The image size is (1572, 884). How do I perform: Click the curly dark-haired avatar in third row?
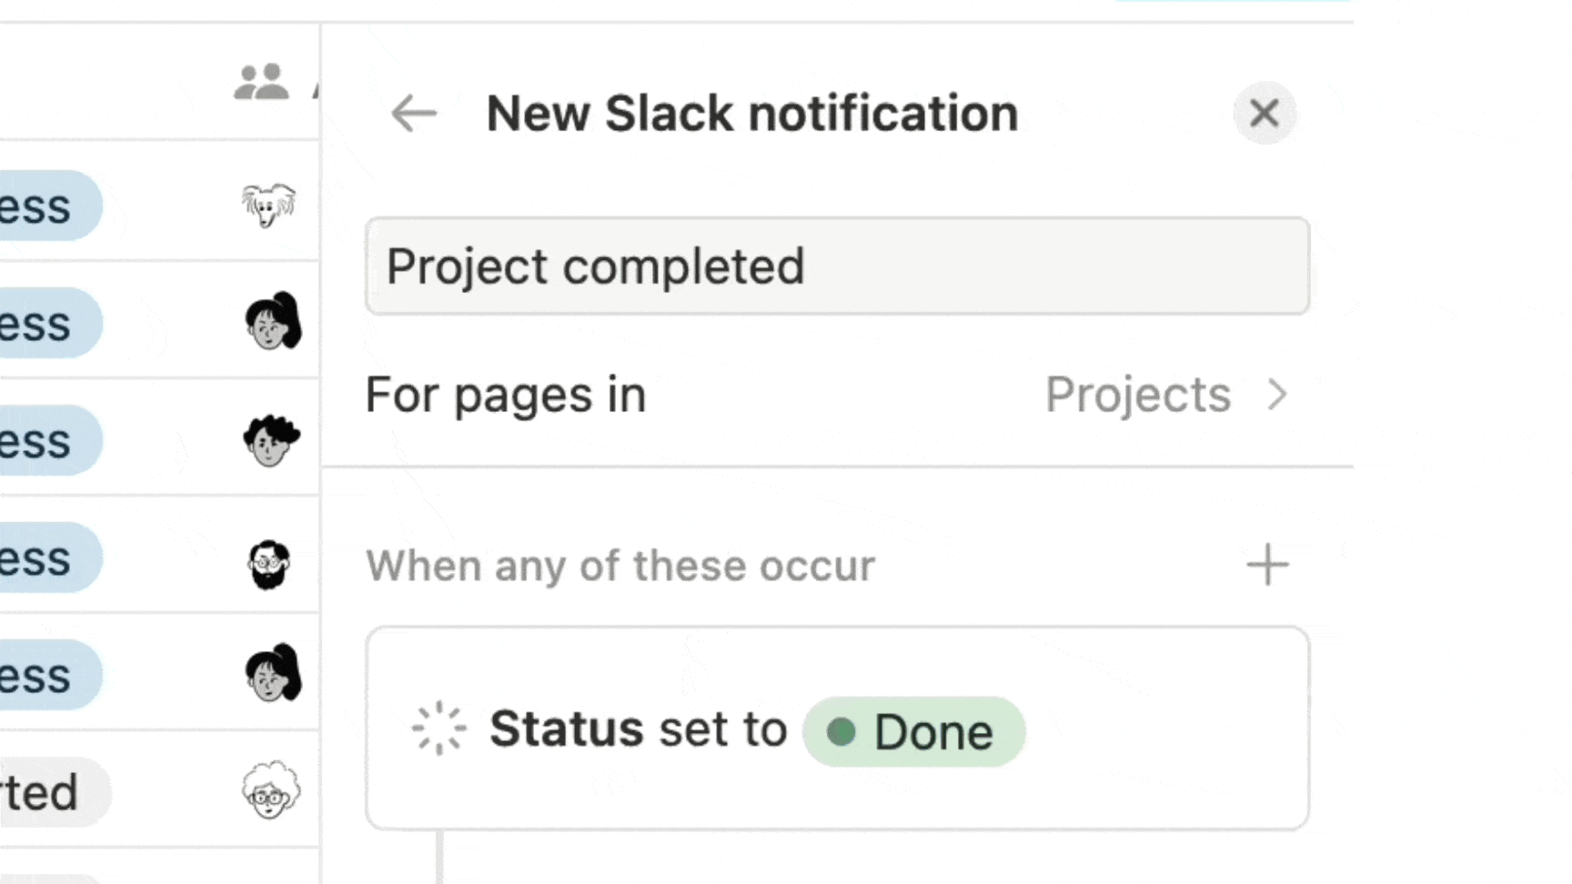(271, 440)
